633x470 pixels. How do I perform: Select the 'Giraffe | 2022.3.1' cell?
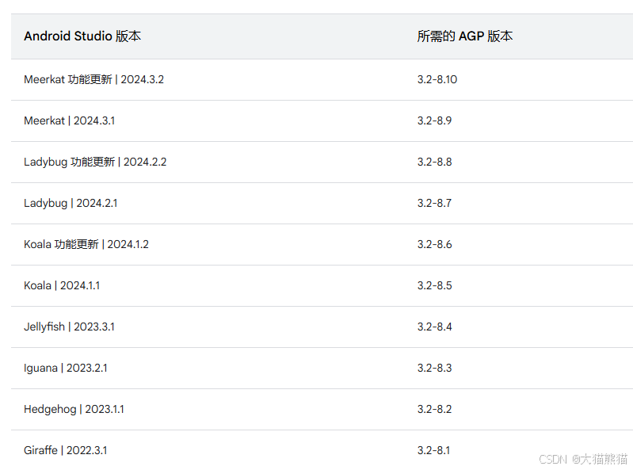[66, 450]
